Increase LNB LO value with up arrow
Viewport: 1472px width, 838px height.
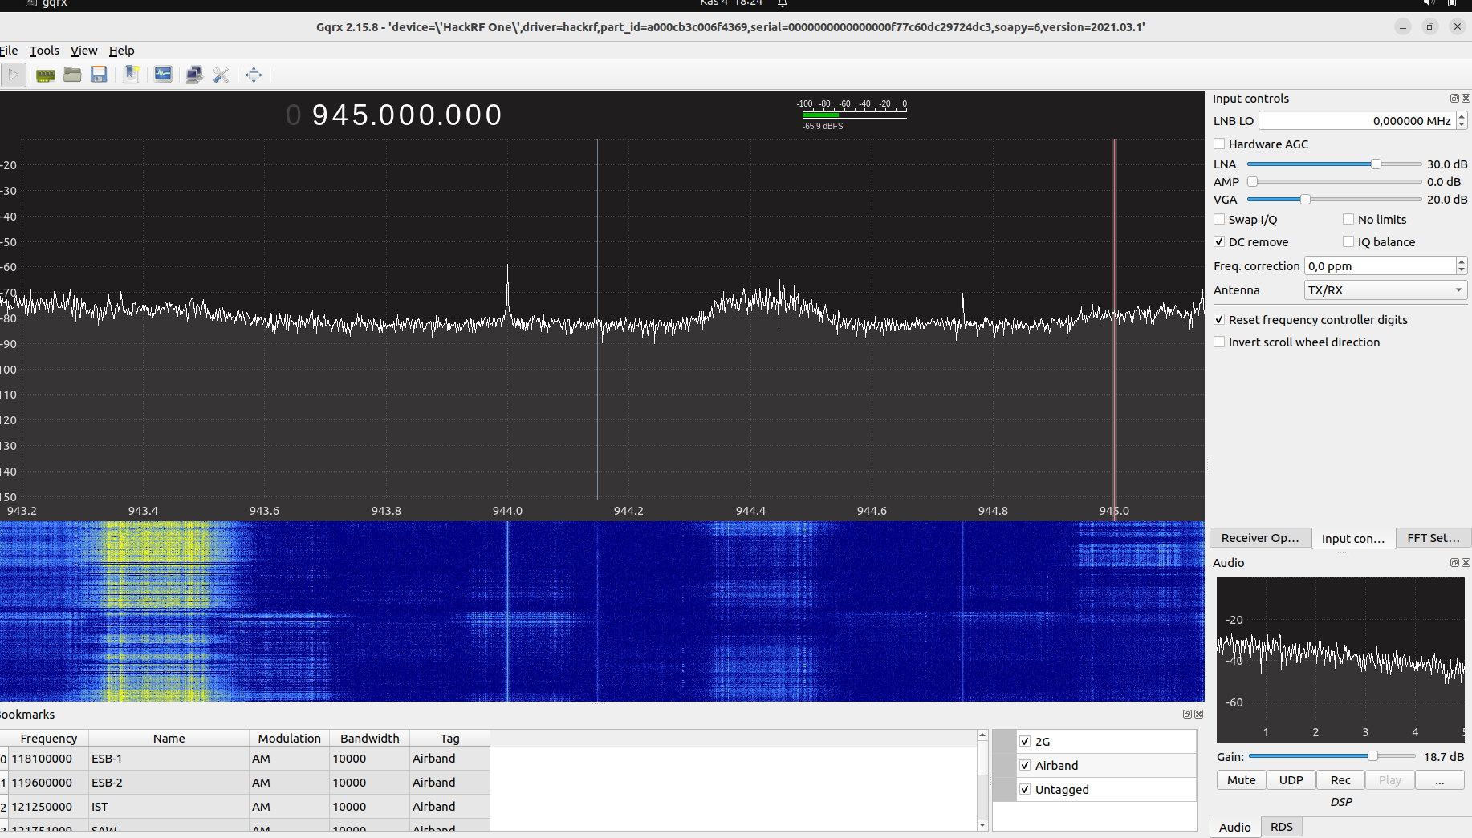[1462, 116]
